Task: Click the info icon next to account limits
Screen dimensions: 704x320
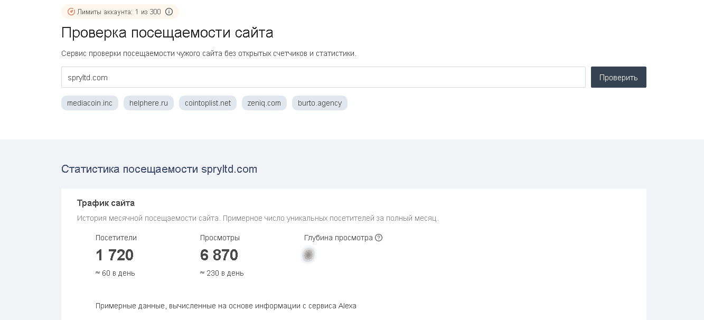Action: 169,11
